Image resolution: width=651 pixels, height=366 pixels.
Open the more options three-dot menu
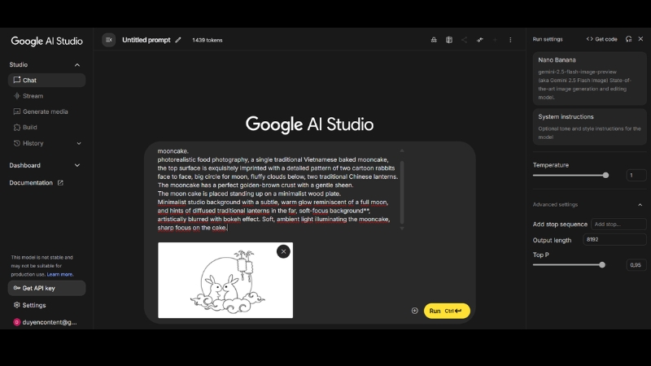pos(510,40)
